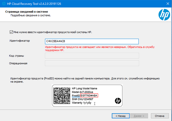172x121 pixels.
Task: Click the SN# CNU1234567 text
Action: point(83,99)
